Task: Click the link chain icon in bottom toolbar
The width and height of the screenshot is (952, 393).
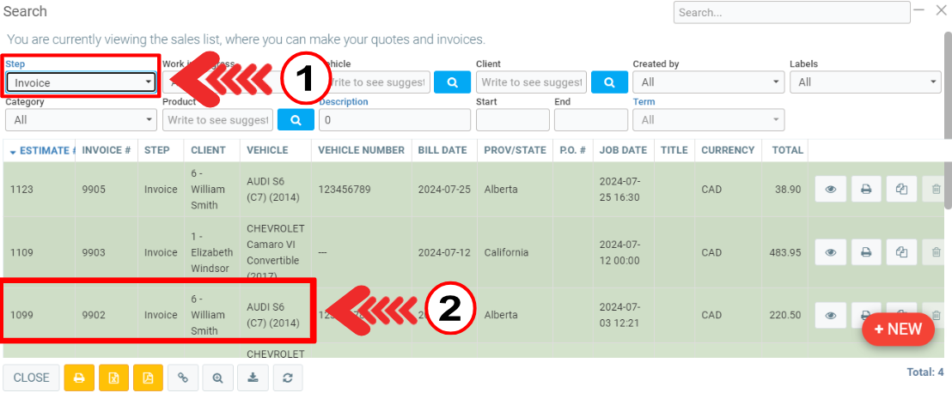Action: [182, 378]
